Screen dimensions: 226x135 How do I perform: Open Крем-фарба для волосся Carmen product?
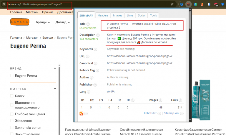click(200, 132)
